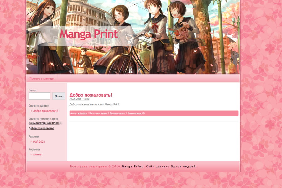
Task: Click the anime header banner image
Action: pyautogui.click(x=133, y=37)
